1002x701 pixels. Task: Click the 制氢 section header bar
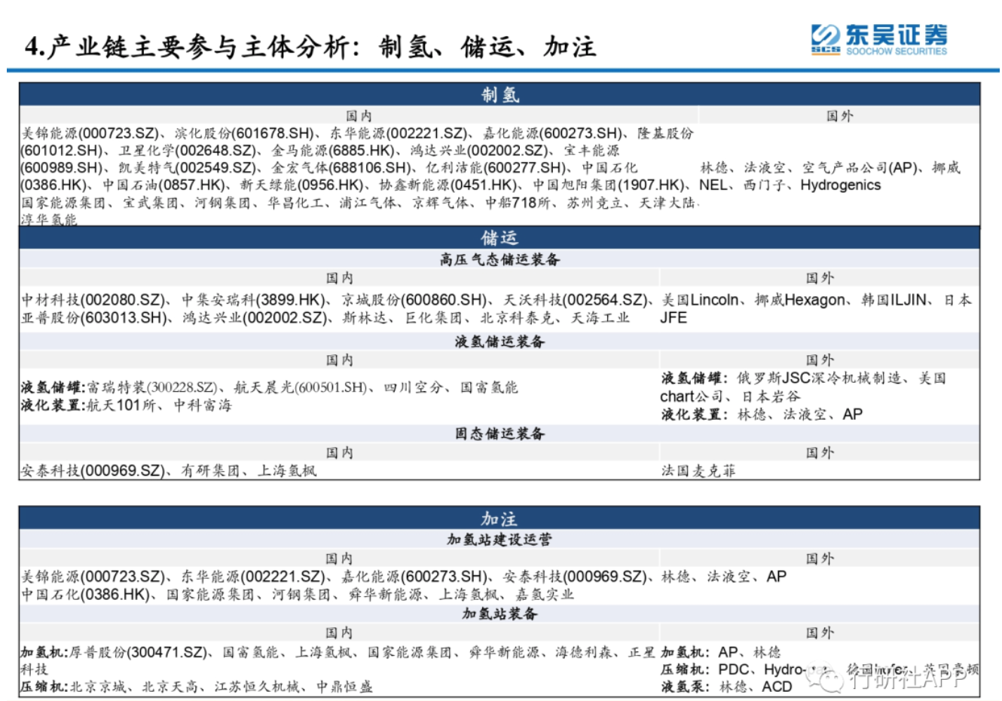coord(499,94)
